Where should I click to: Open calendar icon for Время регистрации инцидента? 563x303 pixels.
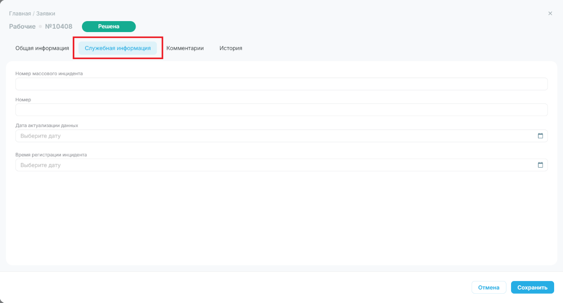pyautogui.click(x=540, y=165)
